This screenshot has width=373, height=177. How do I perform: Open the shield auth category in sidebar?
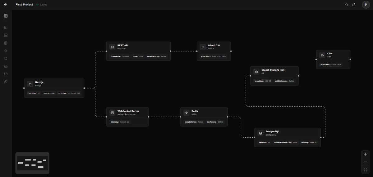pos(6,58)
